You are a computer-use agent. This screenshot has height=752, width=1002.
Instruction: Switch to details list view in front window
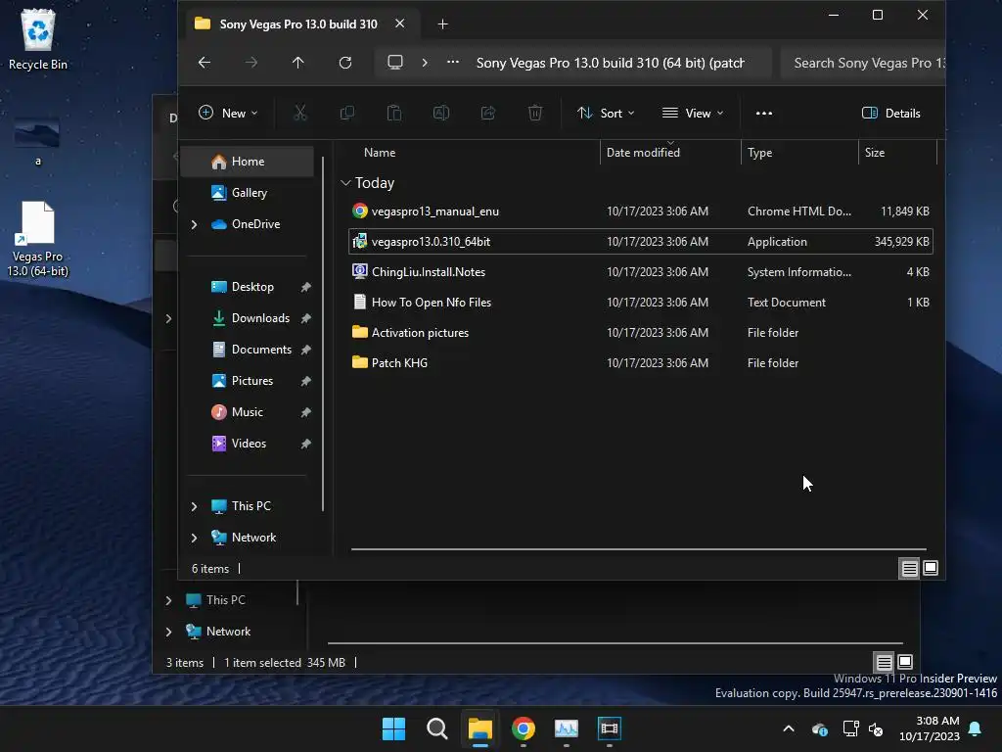(909, 568)
